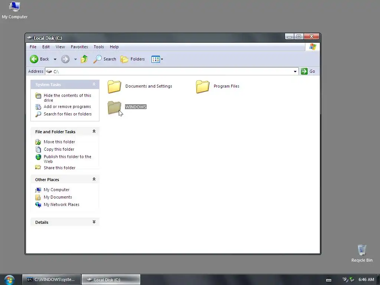Click Copy this folder link
This screenshot has width=380, height=285.
(x=59, y=149)
